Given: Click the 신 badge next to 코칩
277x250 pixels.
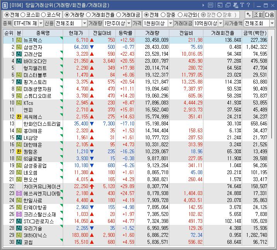Looking at the screenshot, I should click(19, 242).
